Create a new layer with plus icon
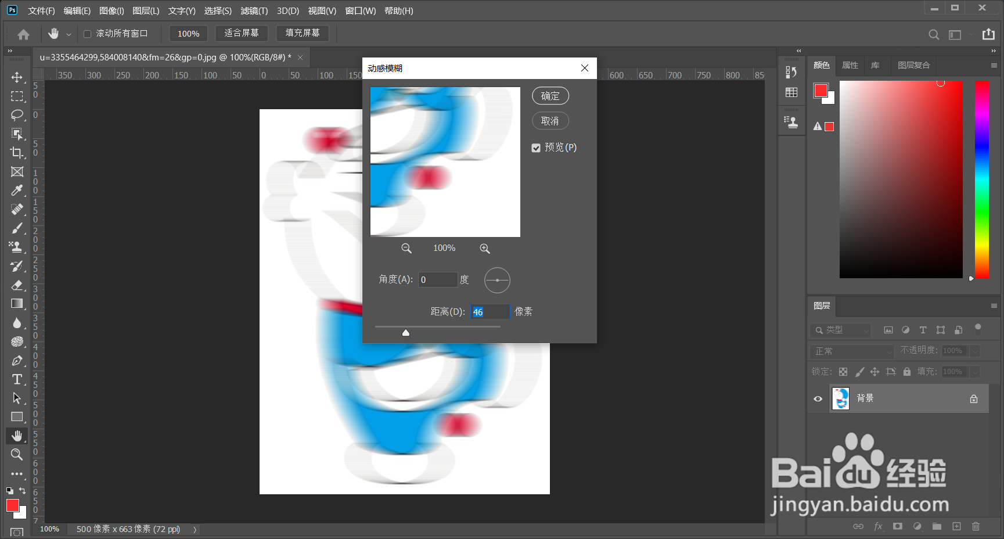The height and width of the screenshot is (539, 1004). pyautogui.click(x=956, y=526)
